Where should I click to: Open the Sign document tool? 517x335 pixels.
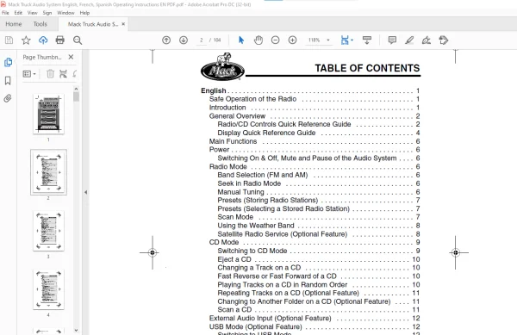pos(427,40)
